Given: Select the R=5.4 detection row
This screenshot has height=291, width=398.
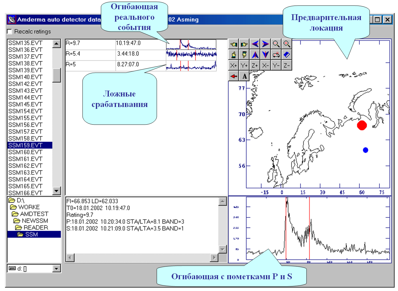Looking at the screenshot, I should pyautogui.click(x=141, y=55).
